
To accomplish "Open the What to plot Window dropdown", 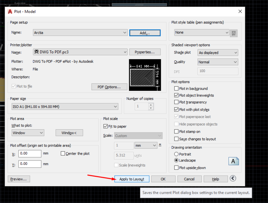I will [28, 133].
